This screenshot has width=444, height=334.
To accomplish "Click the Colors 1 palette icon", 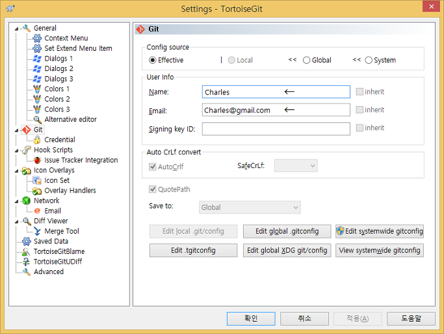I will 37,89.
